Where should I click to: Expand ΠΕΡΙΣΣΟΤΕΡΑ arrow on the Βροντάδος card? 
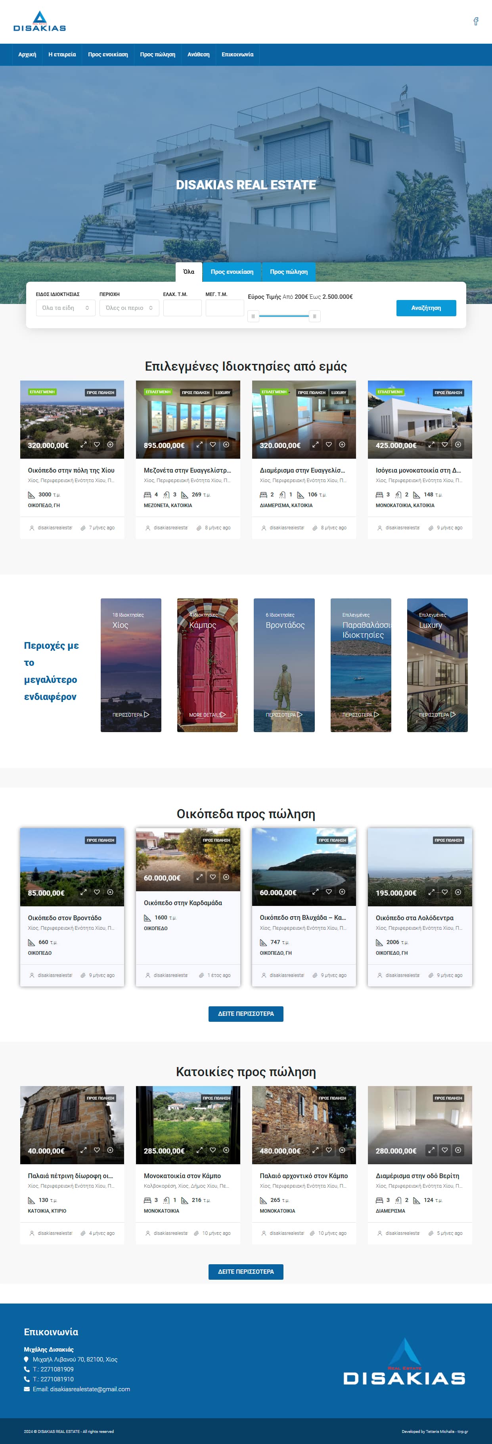pos(300,715)
